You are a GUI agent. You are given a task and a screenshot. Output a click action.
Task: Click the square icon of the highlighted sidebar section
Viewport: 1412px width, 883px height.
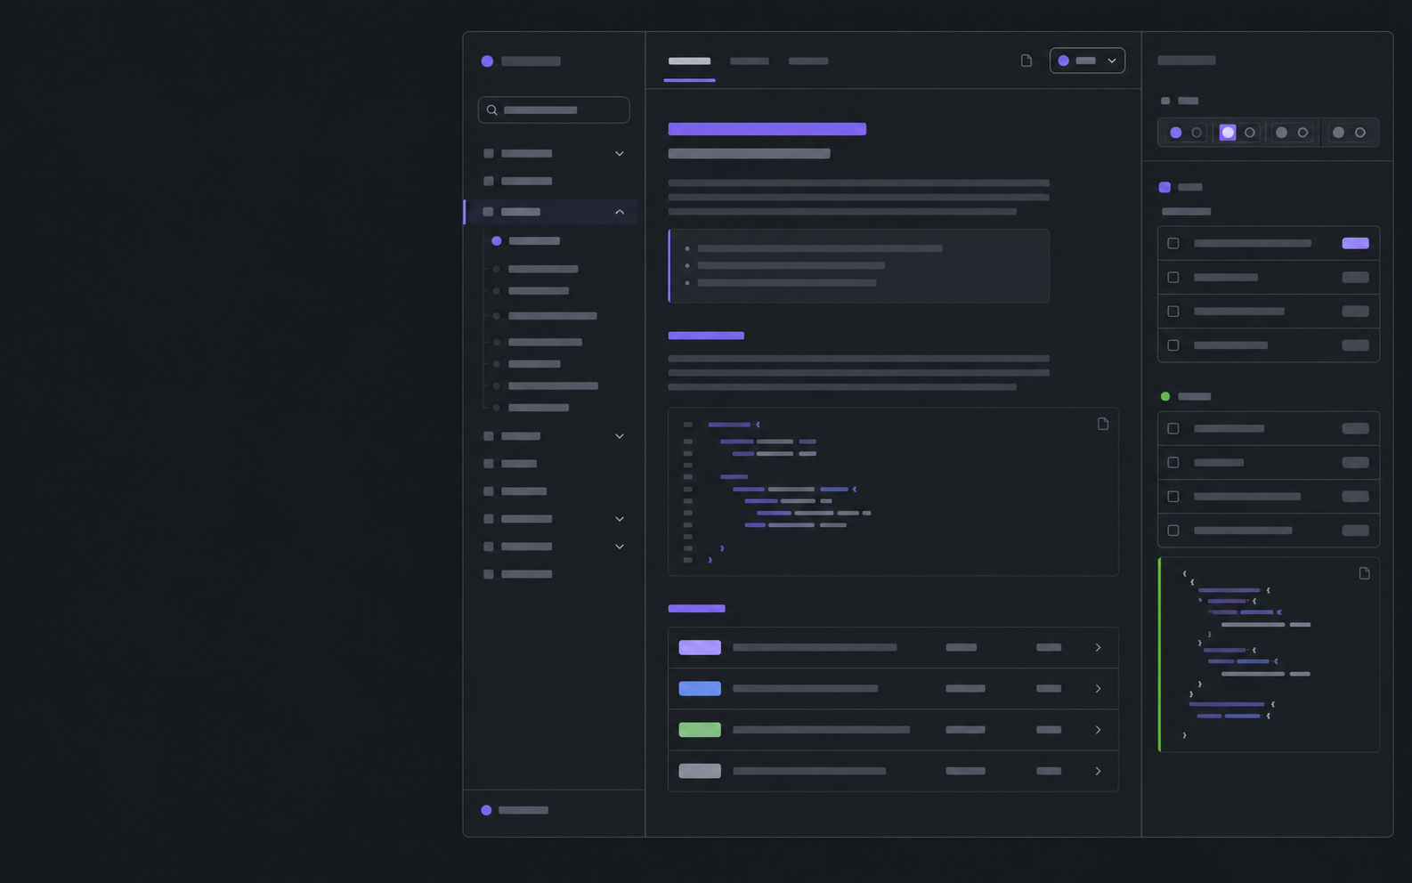tap(488, 212)
